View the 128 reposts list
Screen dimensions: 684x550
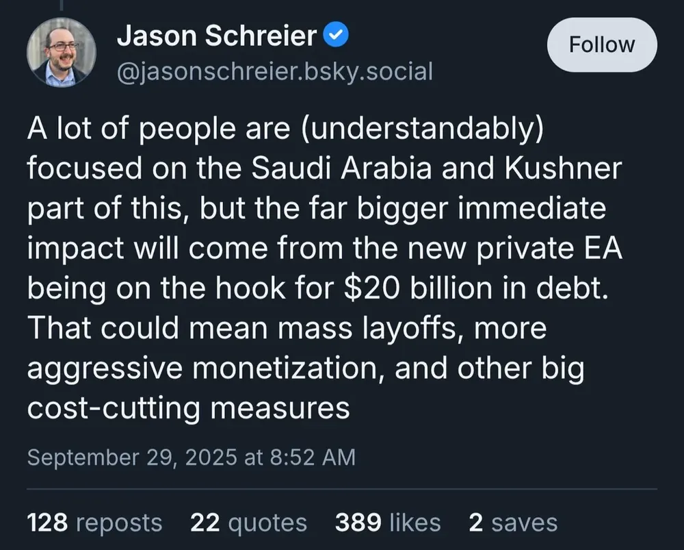94,523
